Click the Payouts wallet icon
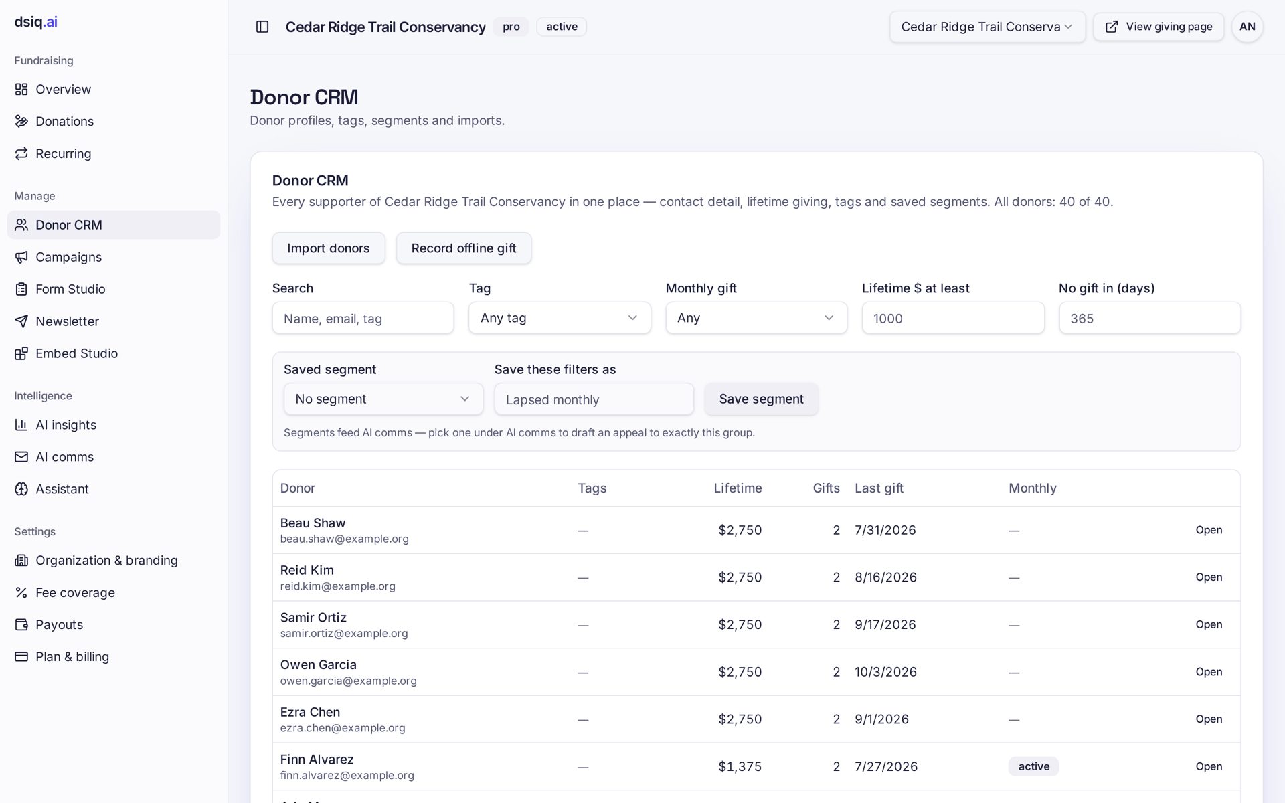1285x803 pixels. 21,624
